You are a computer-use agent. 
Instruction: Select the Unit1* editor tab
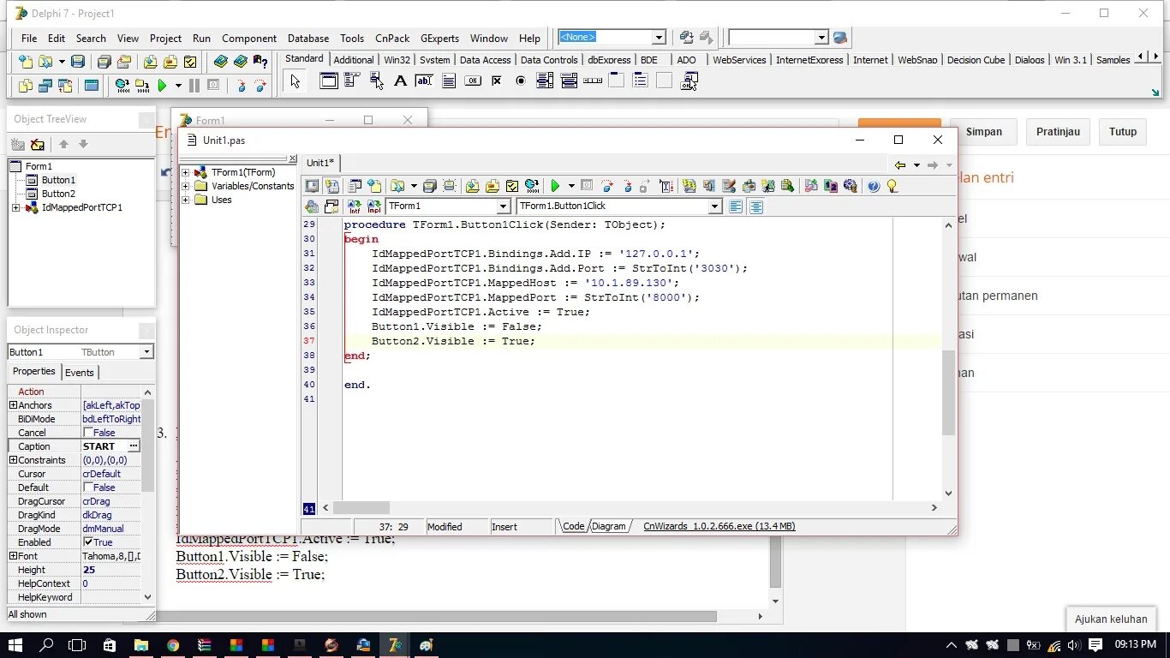[x=320, y=163]
